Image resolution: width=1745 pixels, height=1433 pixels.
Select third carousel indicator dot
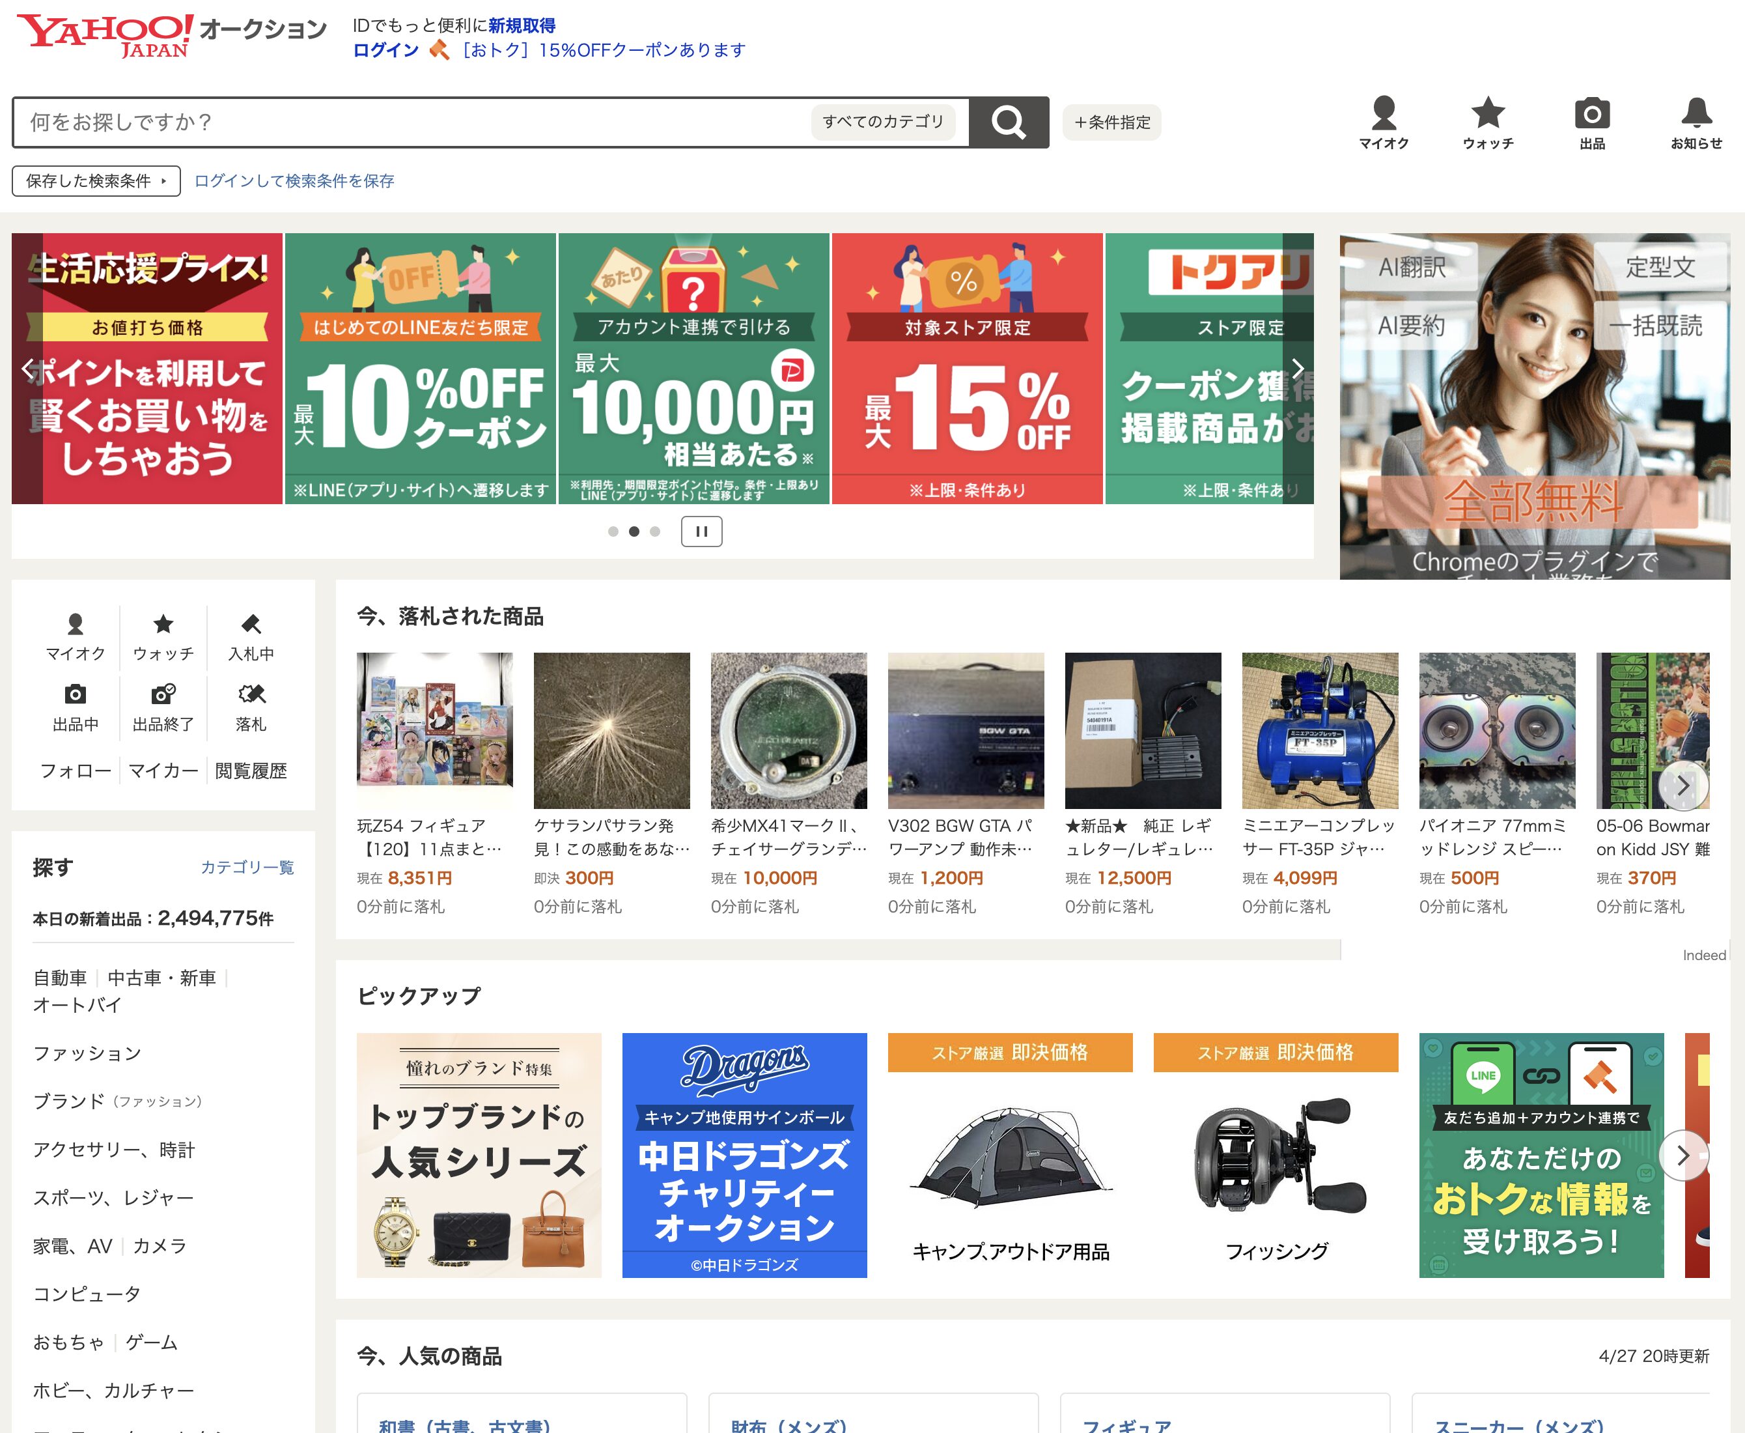click(x=655, y=532)
